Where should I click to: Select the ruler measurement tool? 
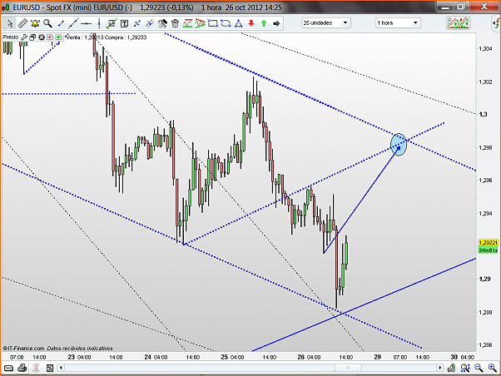[22, 23]
